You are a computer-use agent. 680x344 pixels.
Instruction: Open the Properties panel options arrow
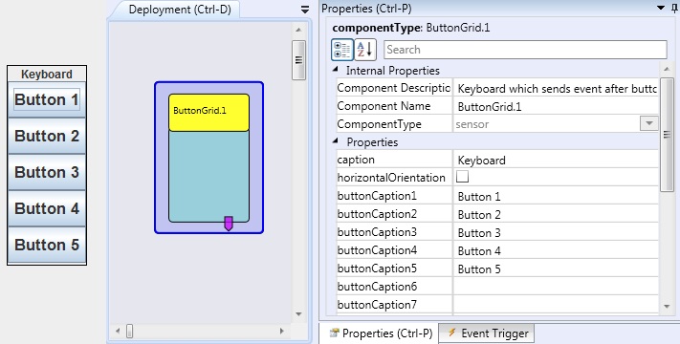click(661, 8)
